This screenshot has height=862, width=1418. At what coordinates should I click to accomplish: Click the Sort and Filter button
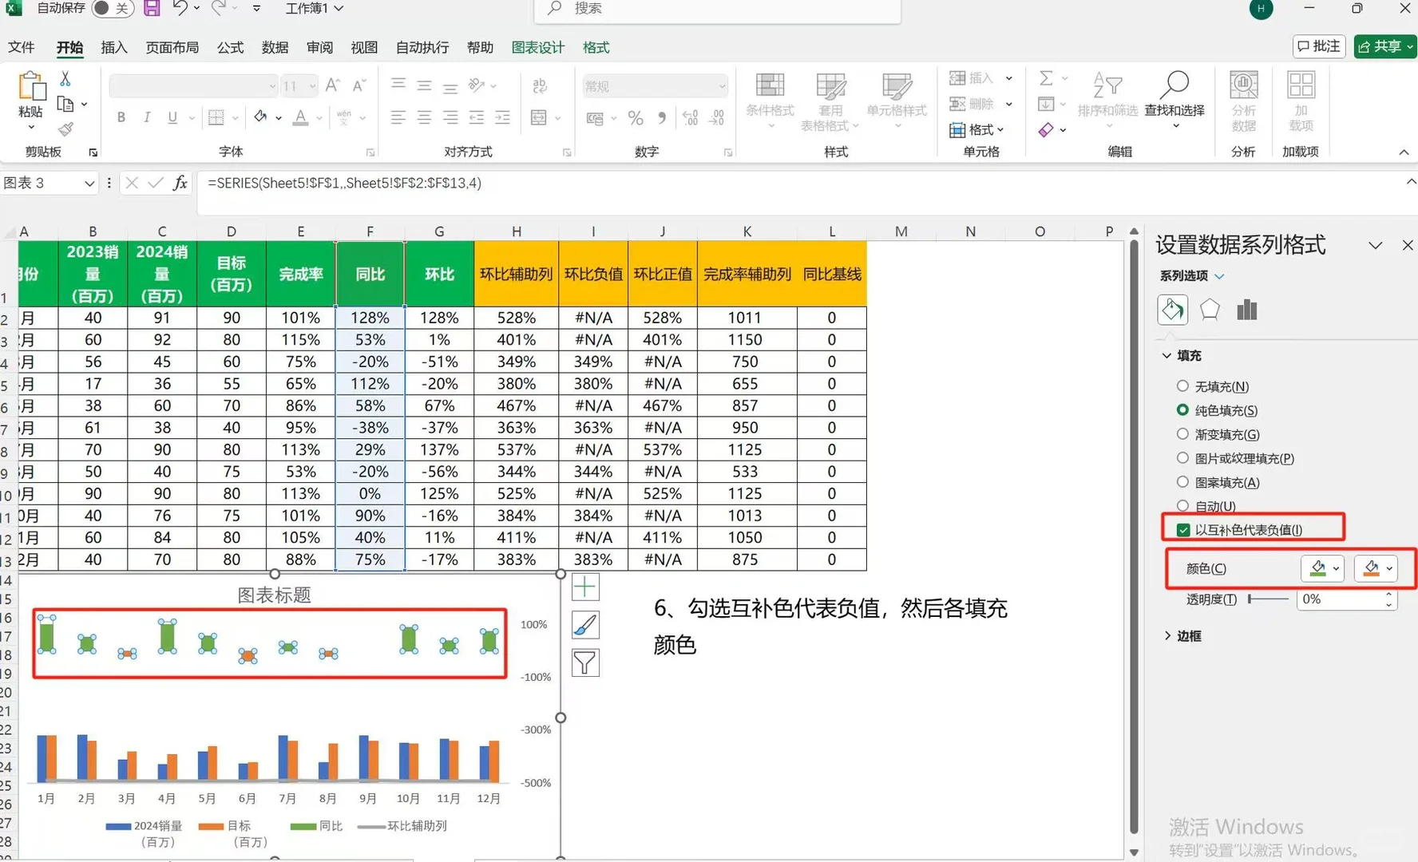1107,99
